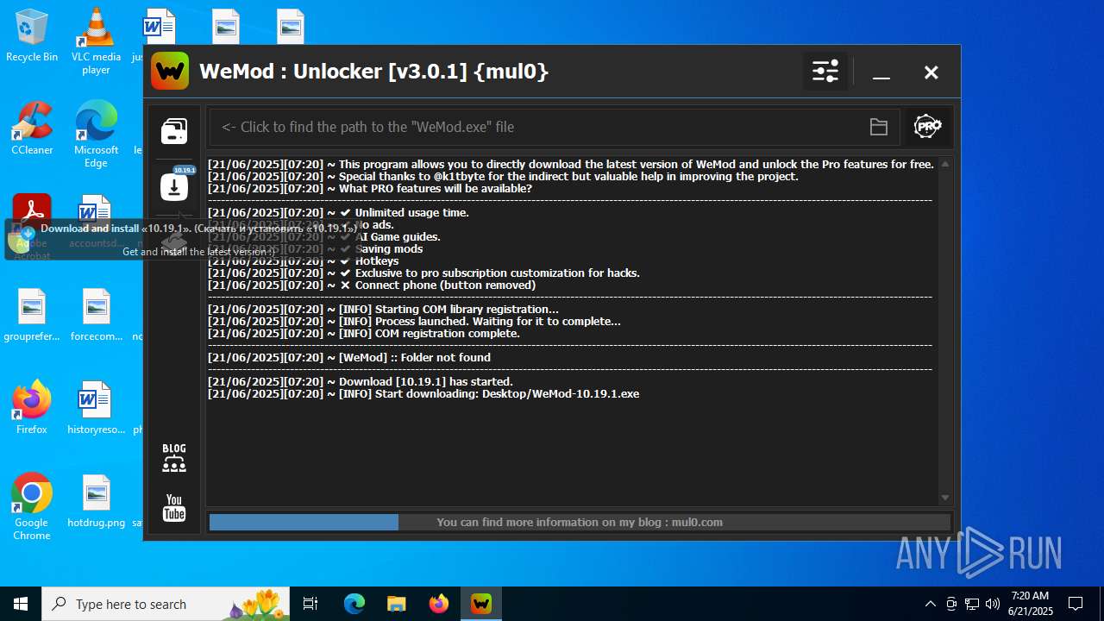Open the Windows Start menu
Image resolution: width=1104 pixels, height=621 pixels.
coord(21,604)
